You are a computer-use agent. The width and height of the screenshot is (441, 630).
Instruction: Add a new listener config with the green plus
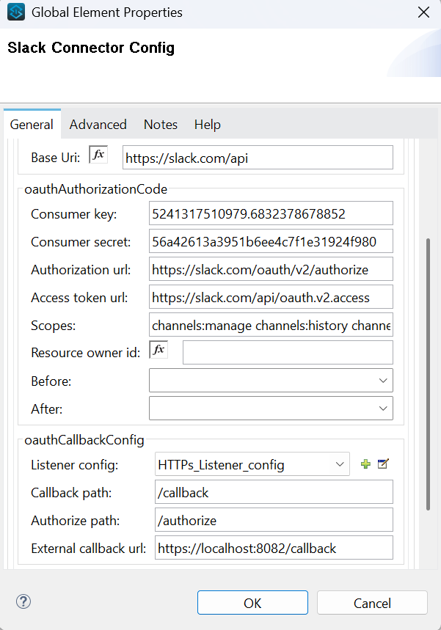[365, 464]
